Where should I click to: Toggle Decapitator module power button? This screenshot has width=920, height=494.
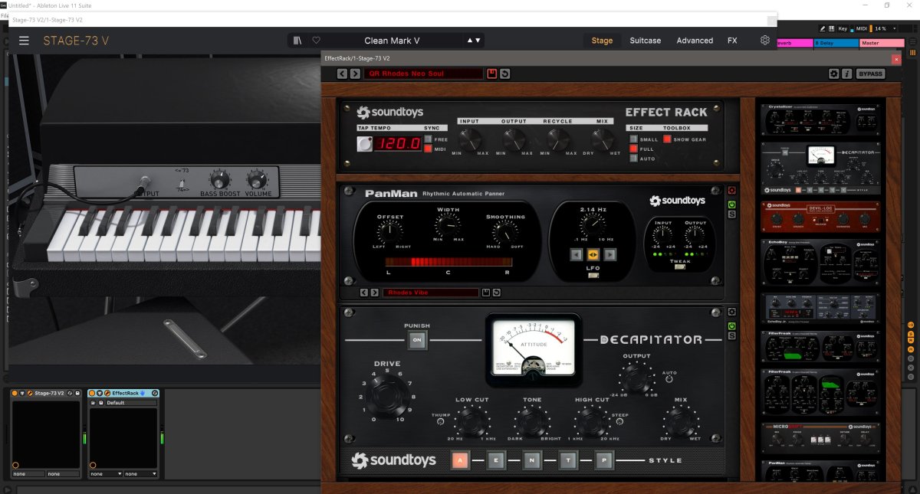732,326
